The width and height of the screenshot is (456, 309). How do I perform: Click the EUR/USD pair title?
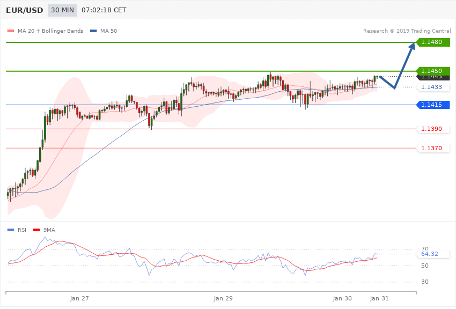pyautogui.click(x=25, y=10)
